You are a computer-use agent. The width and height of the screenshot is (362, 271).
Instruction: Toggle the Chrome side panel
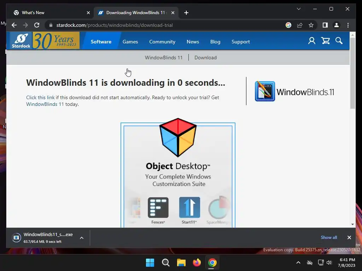[325, 25]
